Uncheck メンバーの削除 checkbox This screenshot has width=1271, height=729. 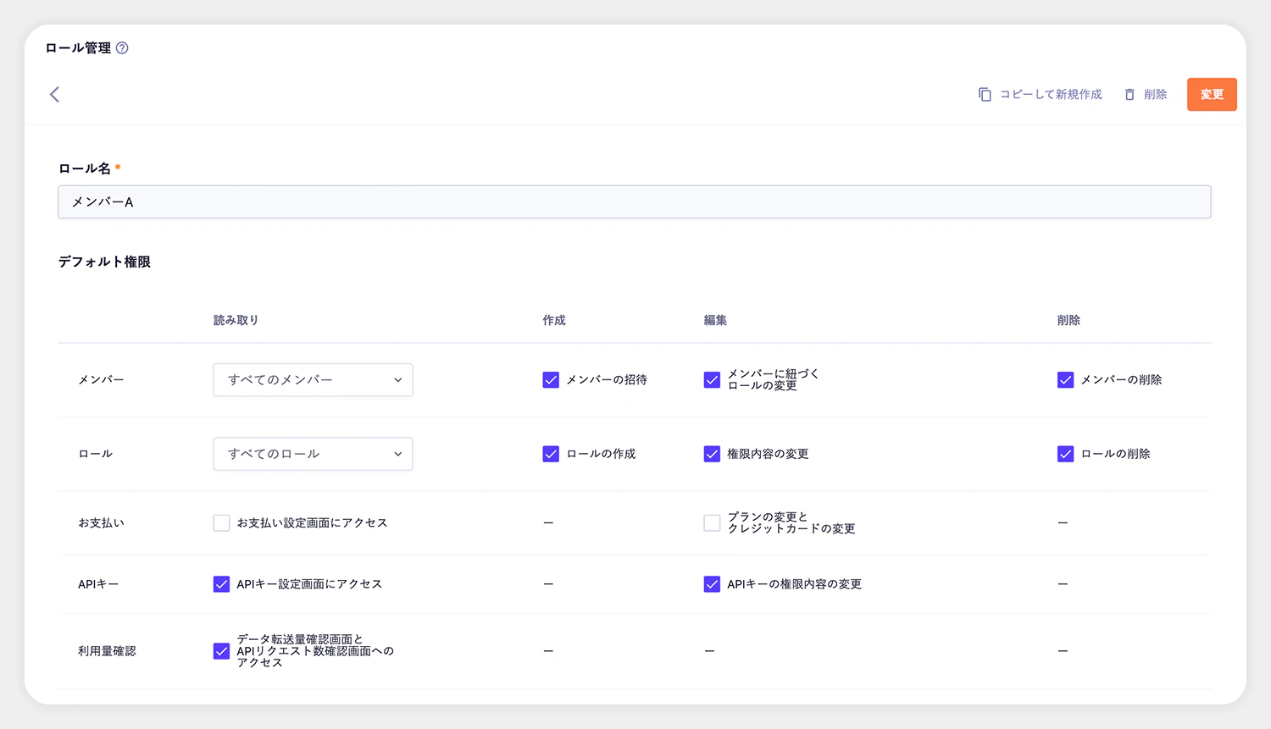1065,379
